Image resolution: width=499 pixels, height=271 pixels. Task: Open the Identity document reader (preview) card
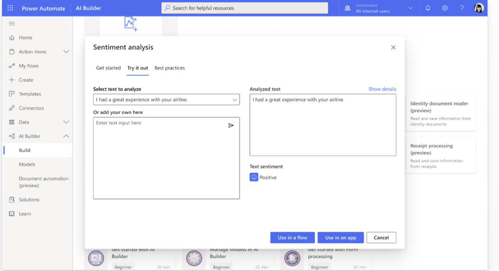pos(441,113)
